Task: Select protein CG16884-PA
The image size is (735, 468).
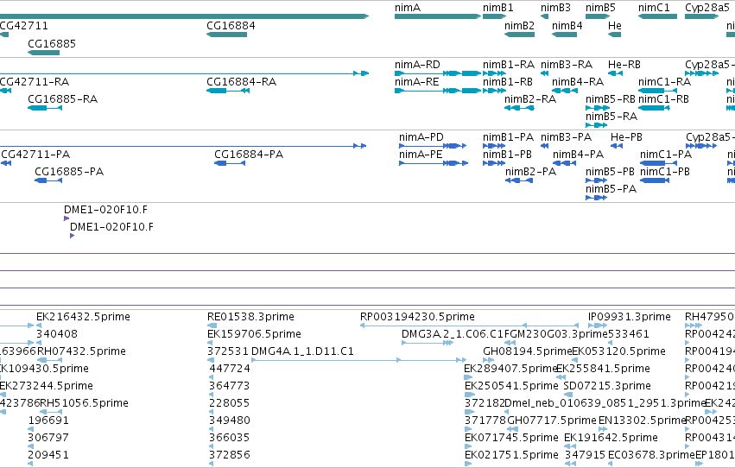Action: pyautogui.click(x=230, y=163)
